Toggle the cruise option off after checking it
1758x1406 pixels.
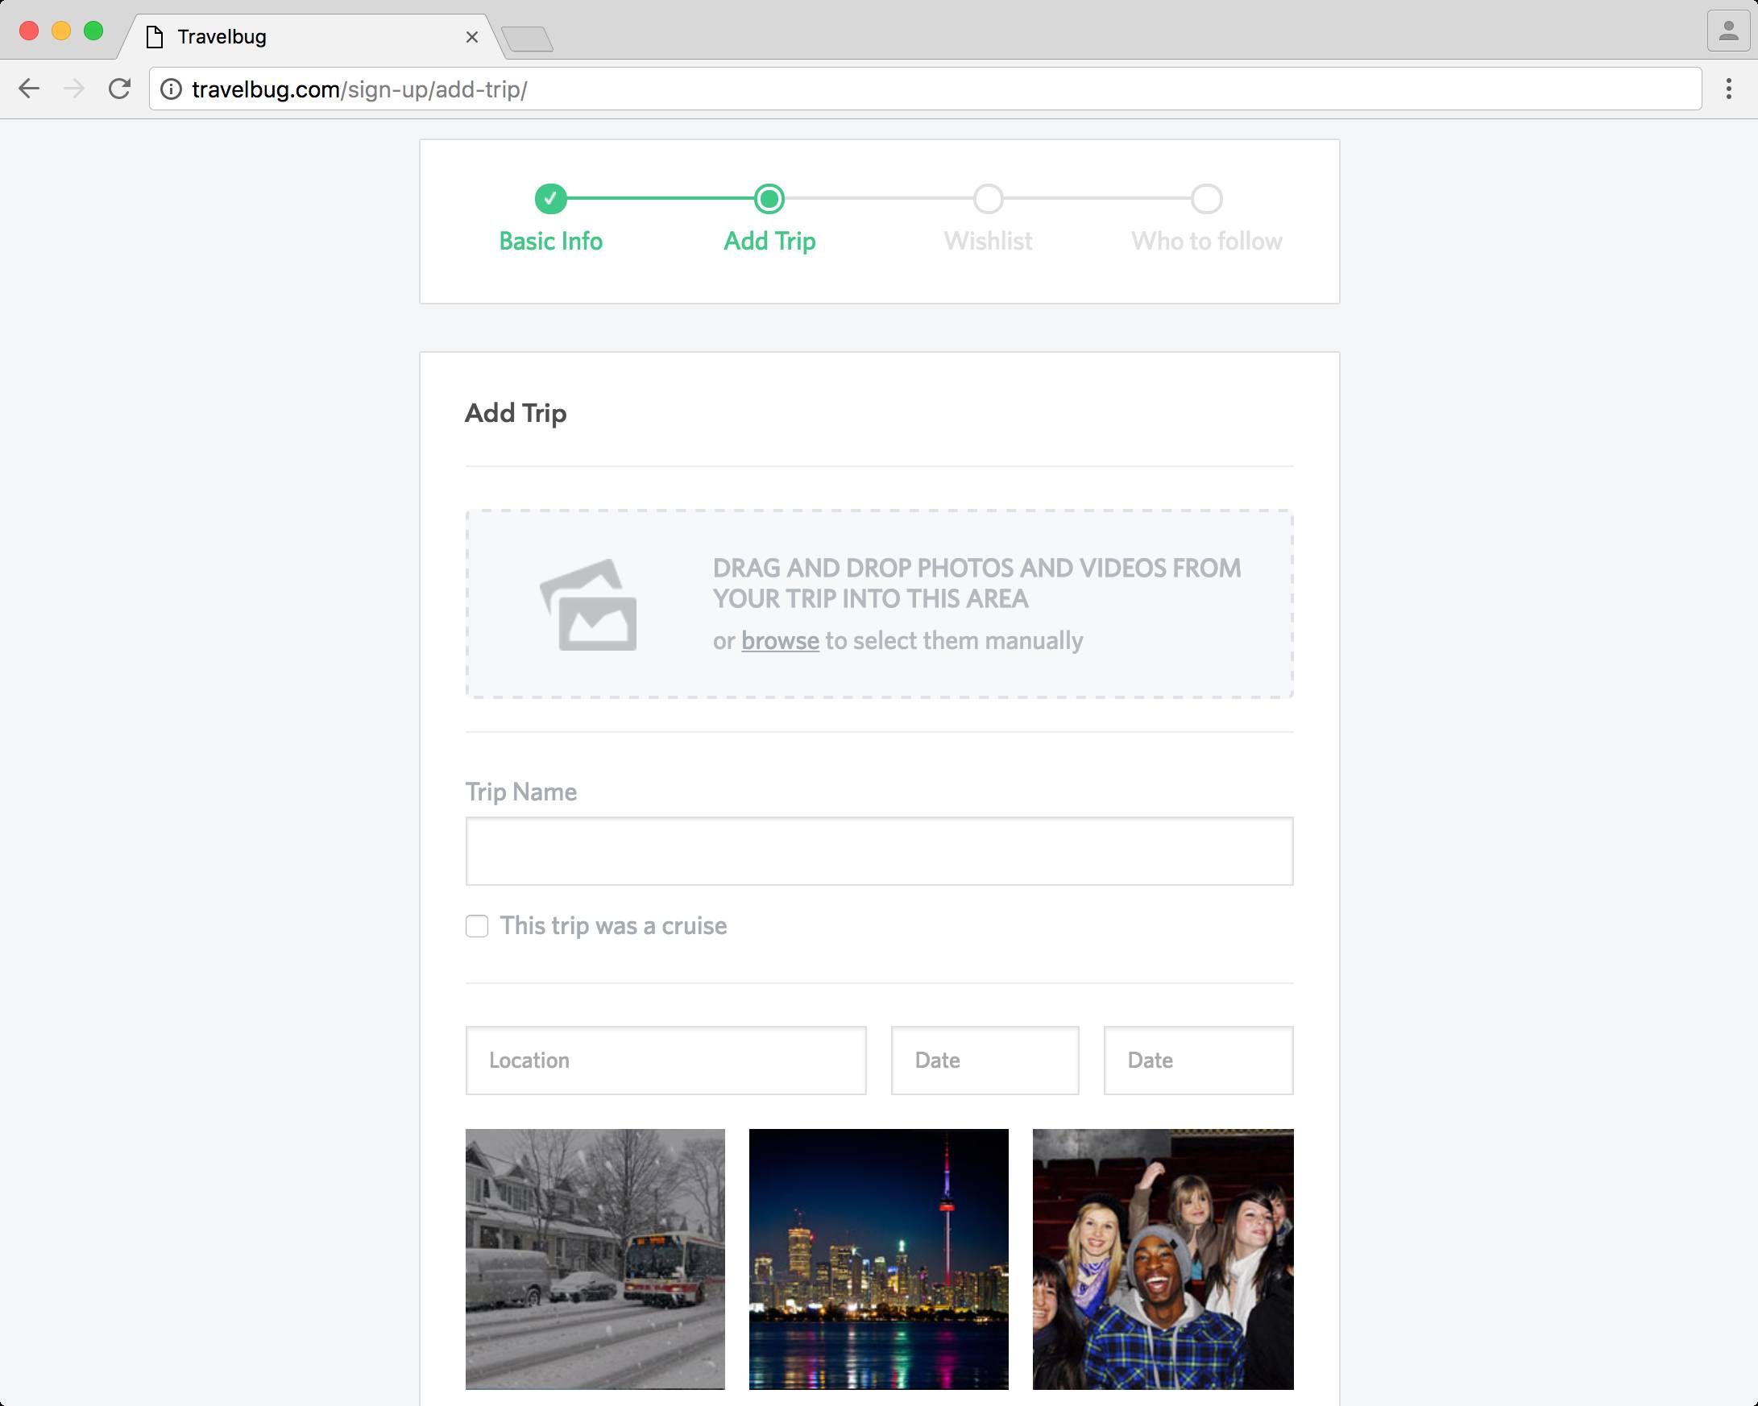pos(477,926)
